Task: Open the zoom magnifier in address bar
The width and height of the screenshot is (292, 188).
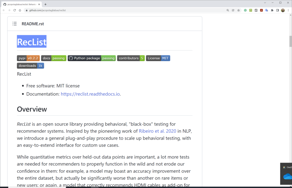Action: [x=228, y=10]
